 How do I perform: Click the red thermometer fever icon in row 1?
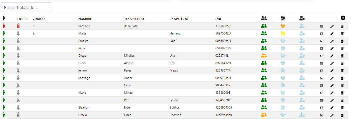(x=18, y=26)
